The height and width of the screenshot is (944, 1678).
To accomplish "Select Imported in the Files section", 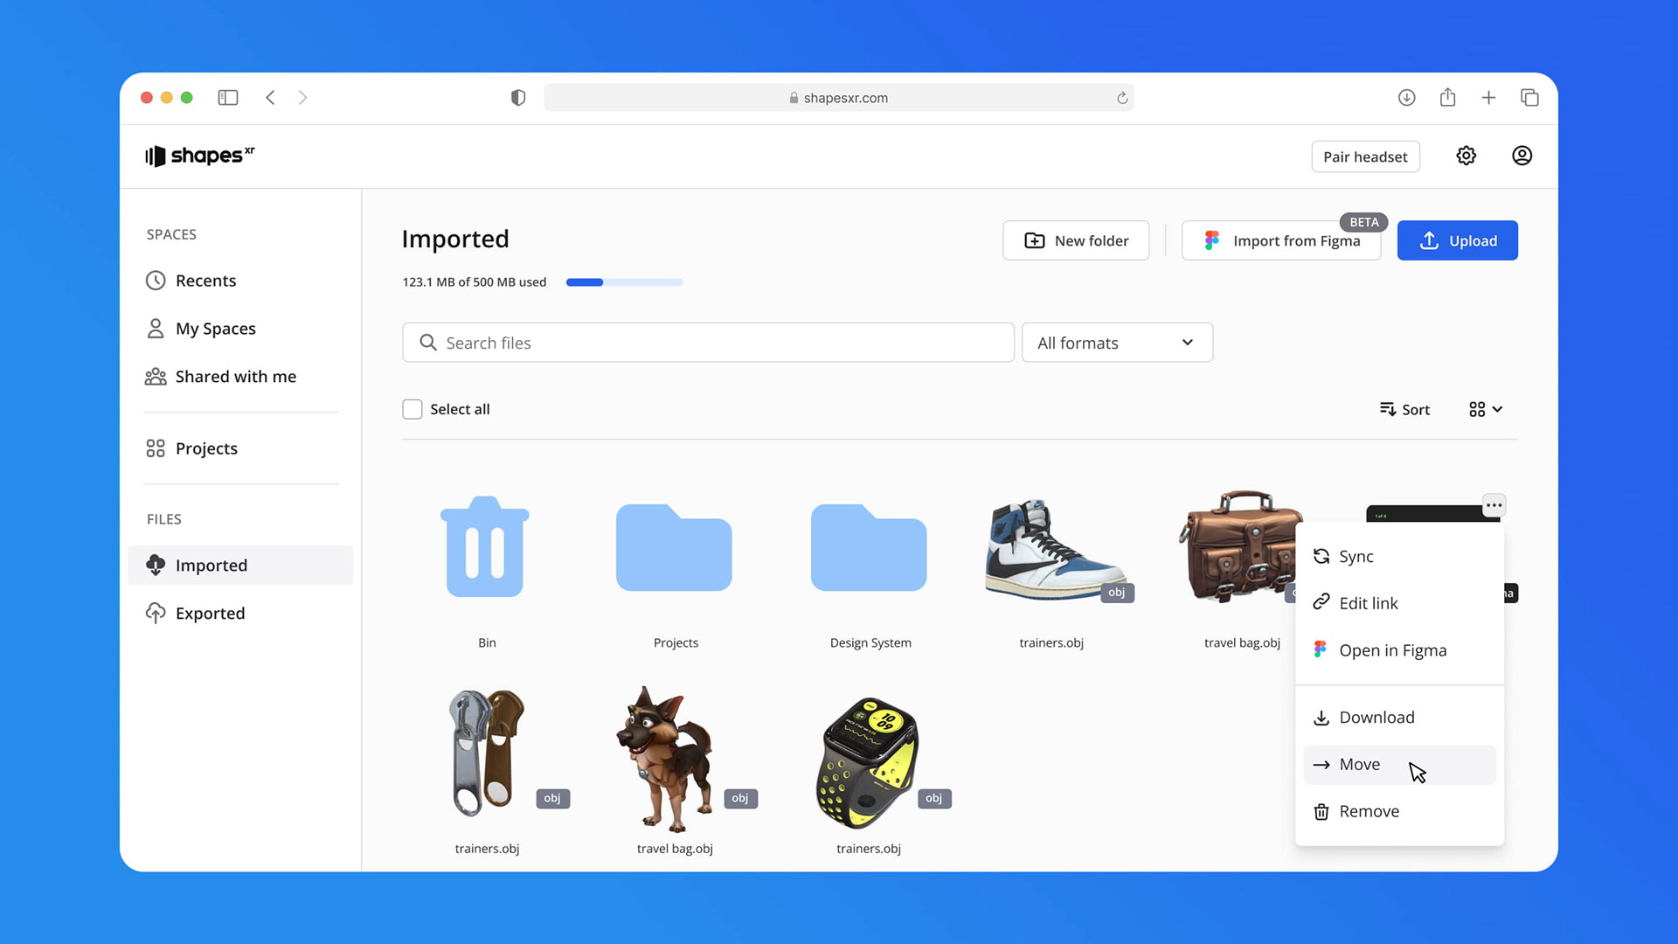I will pyautogui.click(x=240, y=566).
